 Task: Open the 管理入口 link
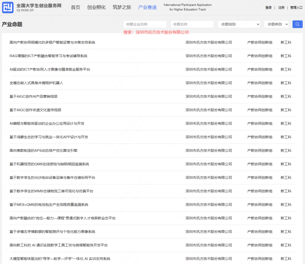point(296,8)
